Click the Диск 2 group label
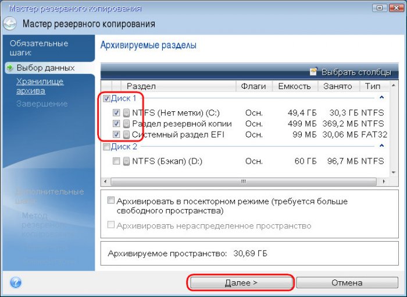The height and width of the screenshot is (297, 407). [124, 147]
